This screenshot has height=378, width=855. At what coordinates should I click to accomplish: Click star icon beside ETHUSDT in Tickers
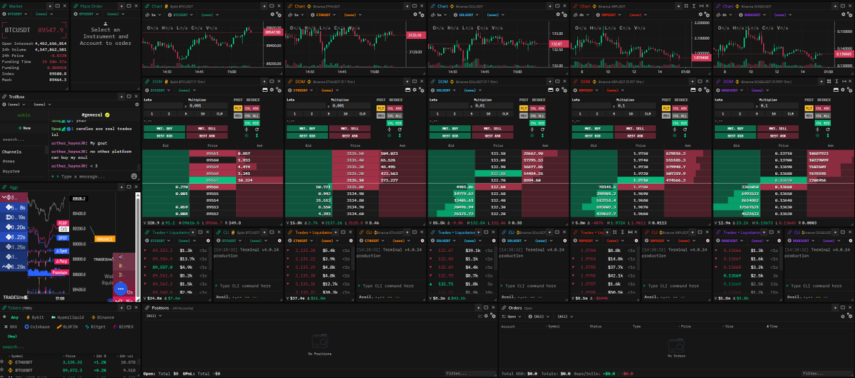(2, 362)
